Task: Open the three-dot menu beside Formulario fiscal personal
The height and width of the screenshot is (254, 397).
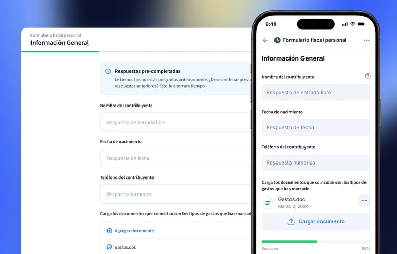Action: pyautogui.click(x=367, y=40)
